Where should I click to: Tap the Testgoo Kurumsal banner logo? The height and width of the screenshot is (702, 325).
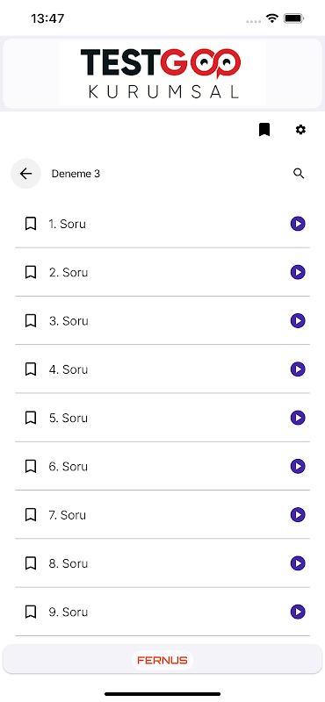[x=162, y=73]
